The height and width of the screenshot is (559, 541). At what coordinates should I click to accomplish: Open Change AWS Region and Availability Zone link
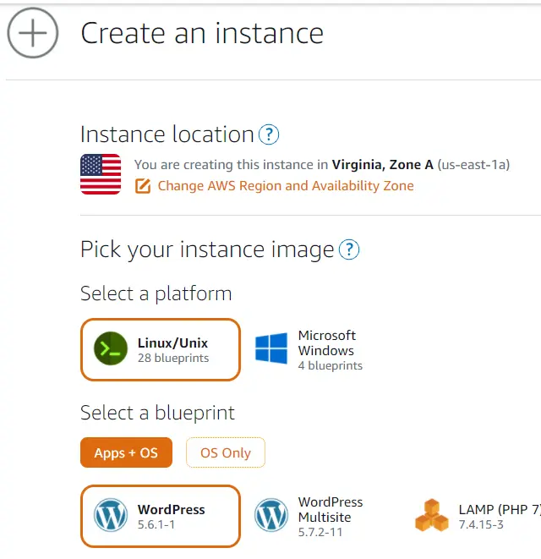pos(286,186)
